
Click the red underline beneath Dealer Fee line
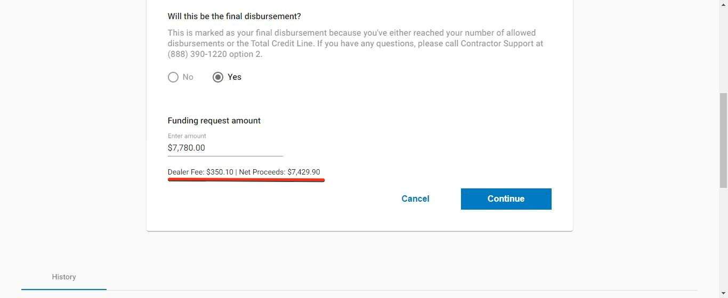click(246, 180)
